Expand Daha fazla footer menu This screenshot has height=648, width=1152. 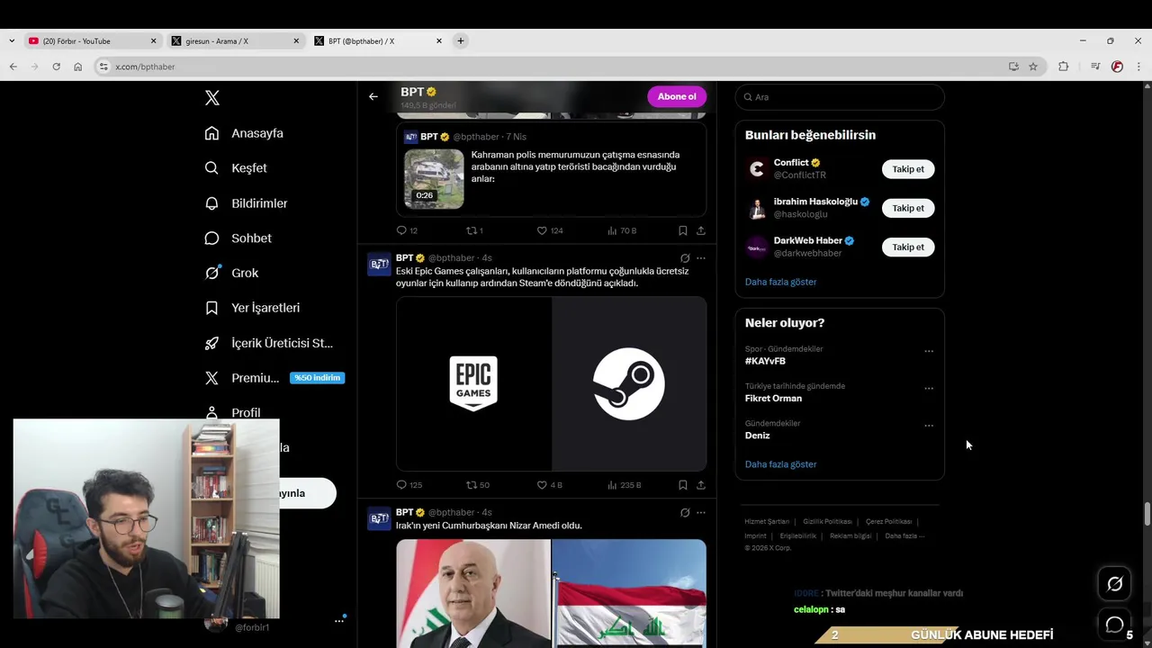pyautogui.click(x=904, y=536)
